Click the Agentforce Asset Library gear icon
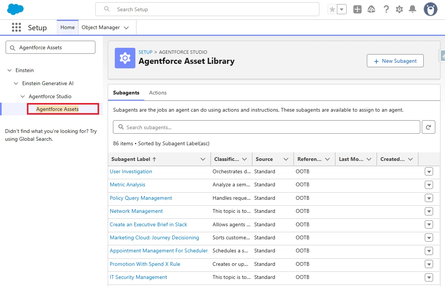Viewport: 445px width, 286px height. coord(125,58)
